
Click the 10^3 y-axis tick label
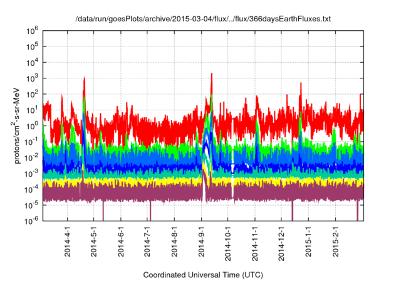pyautogui.click(x=32, y=78)
